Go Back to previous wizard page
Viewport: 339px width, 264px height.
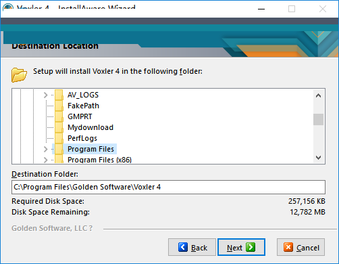192,247
